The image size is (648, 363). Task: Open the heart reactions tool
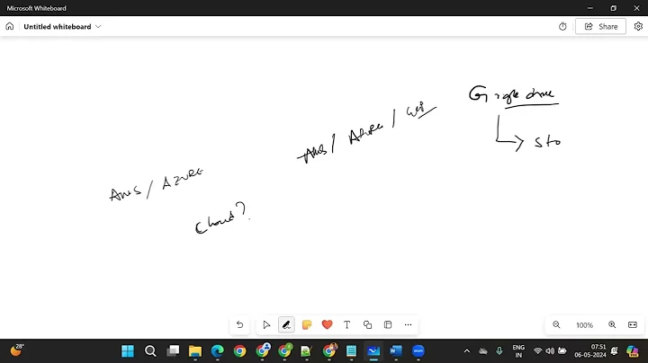click(327, 325)
